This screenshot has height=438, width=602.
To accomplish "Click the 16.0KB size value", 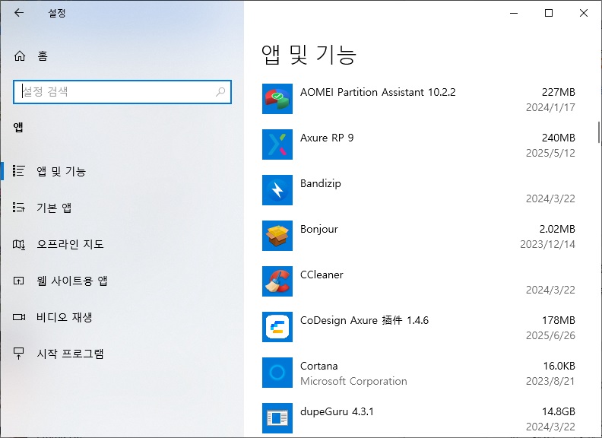I will tap(559, 367).
